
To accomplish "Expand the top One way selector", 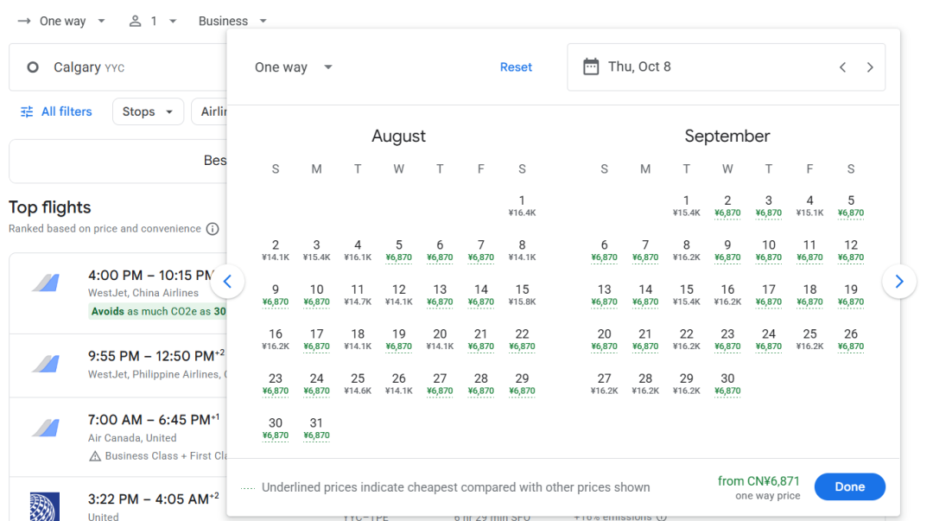I will pyautogui.click(x=62, y=22).
